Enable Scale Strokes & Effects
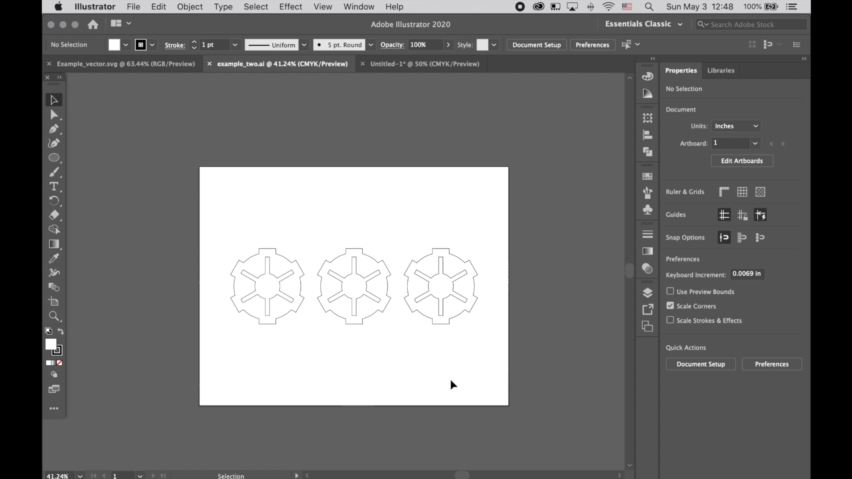Screen dimensions: 852x479 (x=670, y=320)
